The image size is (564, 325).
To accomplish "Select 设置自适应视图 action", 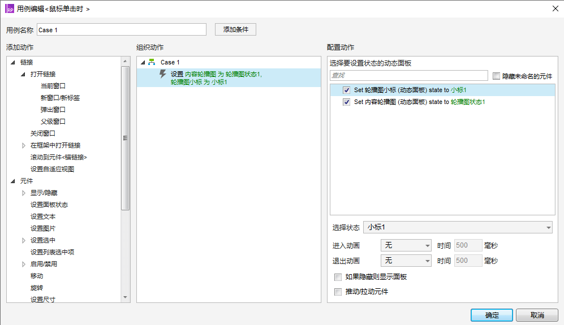I will pos(52,169).
